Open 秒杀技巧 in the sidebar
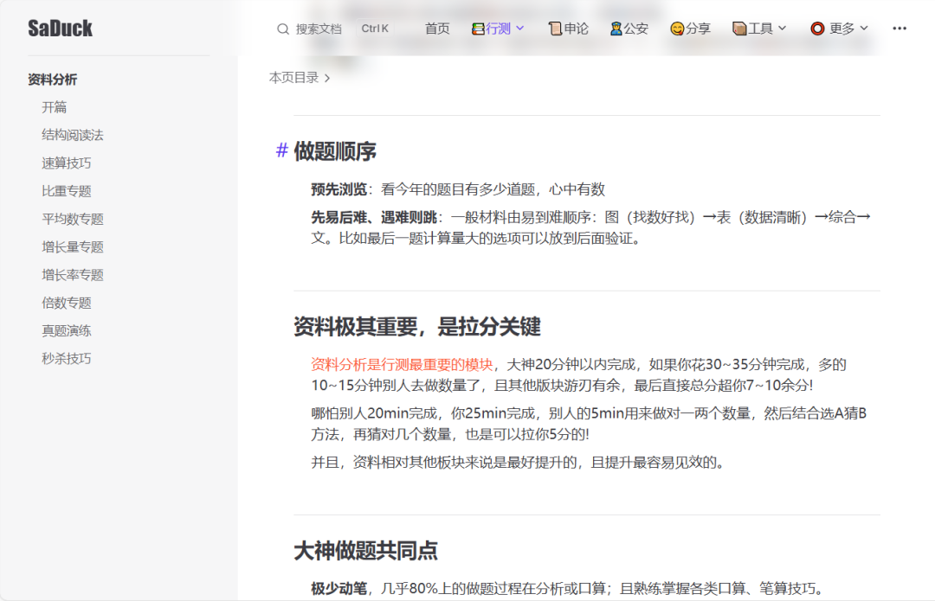The height and width of the screenshot is (601, 935). point(66,359)
